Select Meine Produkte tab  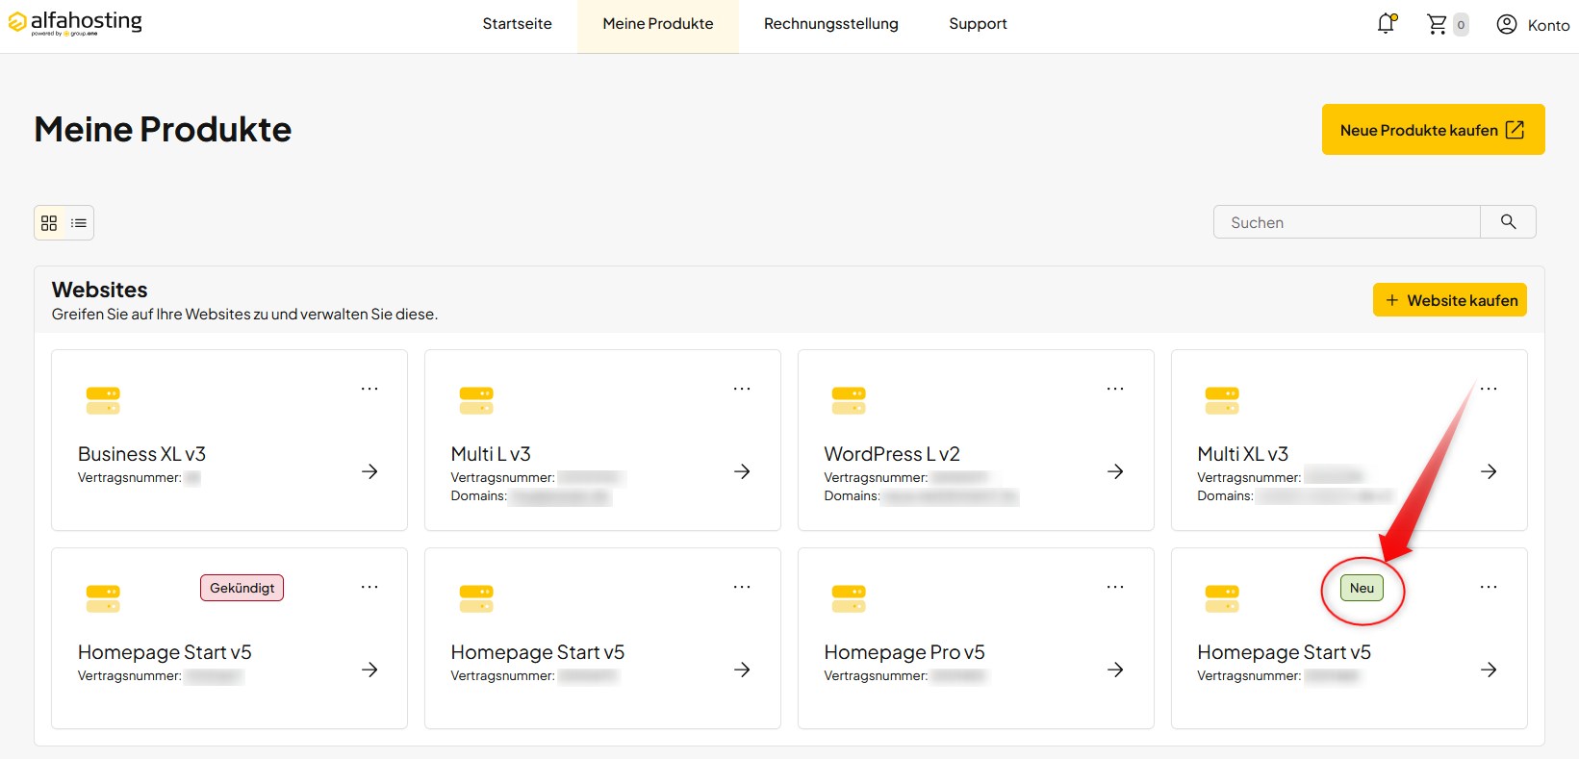(658, 24)
